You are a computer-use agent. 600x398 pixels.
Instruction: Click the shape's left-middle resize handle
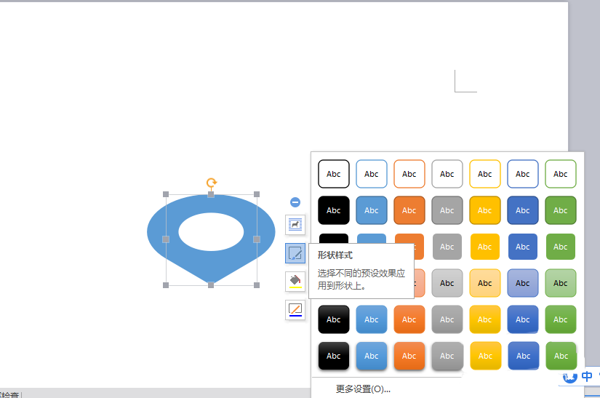(166, 239)
